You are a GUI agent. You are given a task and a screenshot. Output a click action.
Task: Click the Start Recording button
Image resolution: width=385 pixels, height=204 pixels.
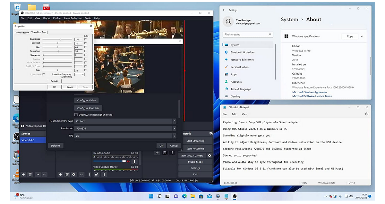point(195,149)
